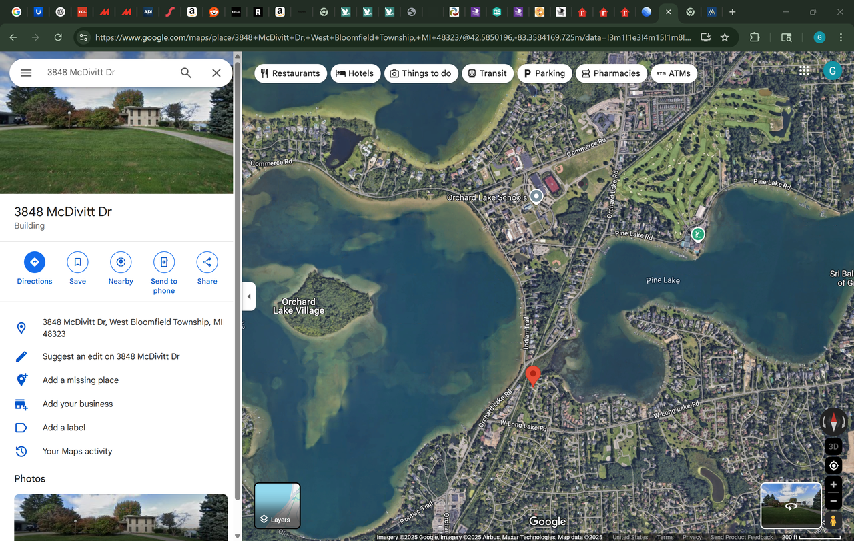Click the search magnifier icon

click(186, 73)
